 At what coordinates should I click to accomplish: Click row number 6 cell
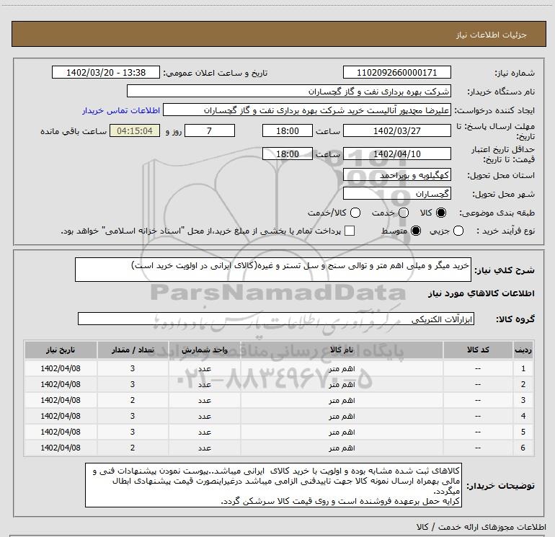pyautogui.click(x=523, y=448)
